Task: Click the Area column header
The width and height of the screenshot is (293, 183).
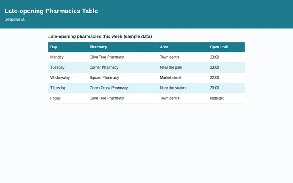Action: click(x=183, y=47)
